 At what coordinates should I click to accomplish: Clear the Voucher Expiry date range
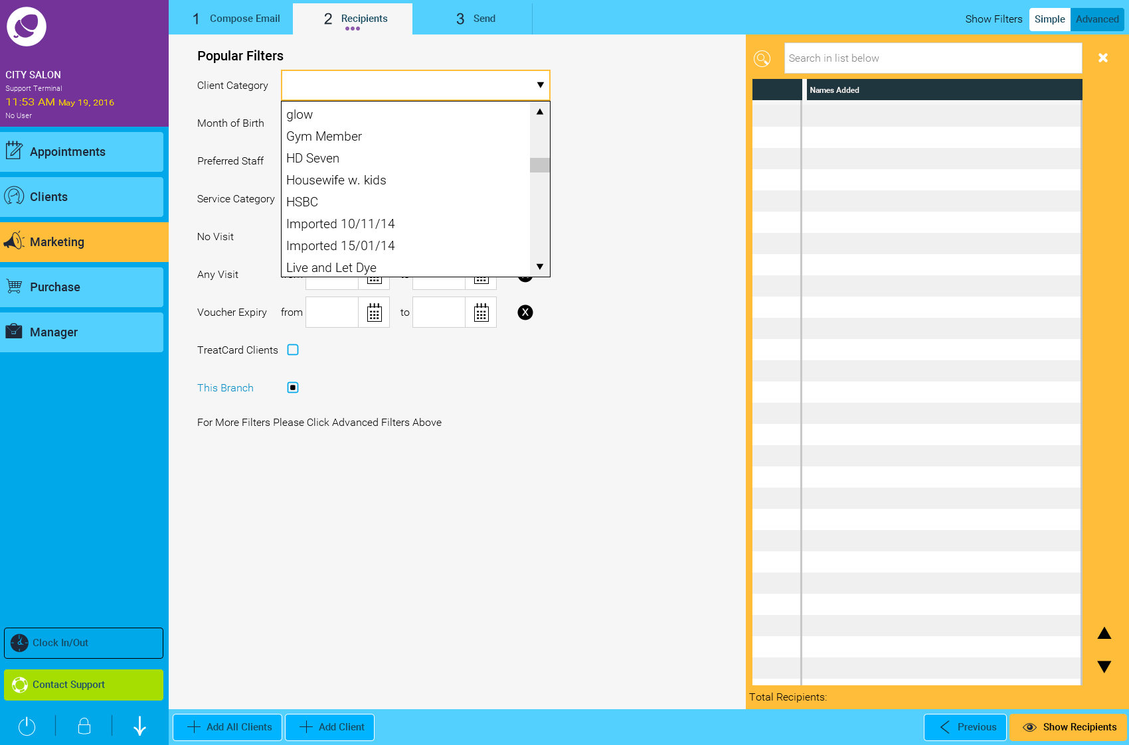[525, 312]
